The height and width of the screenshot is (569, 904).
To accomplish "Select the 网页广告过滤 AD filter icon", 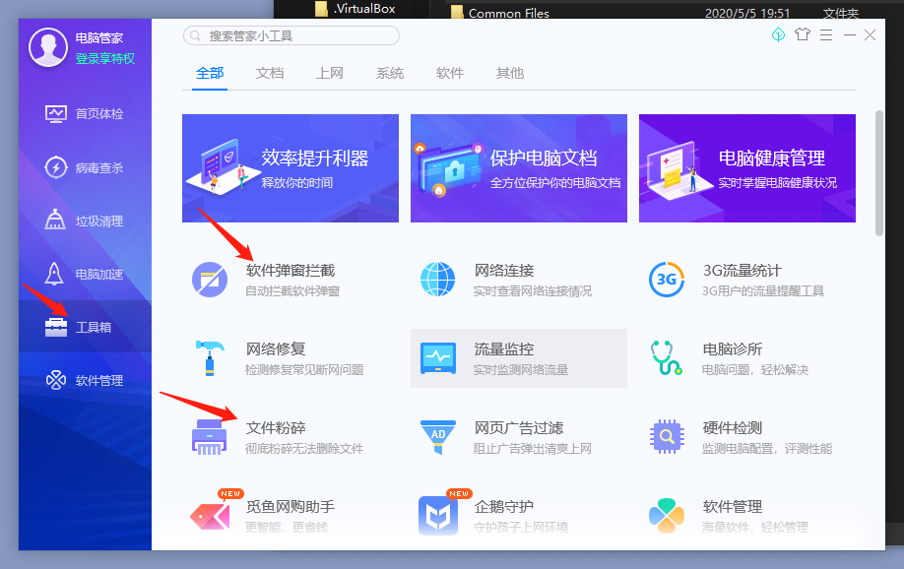I will click(x=437, y=437).
